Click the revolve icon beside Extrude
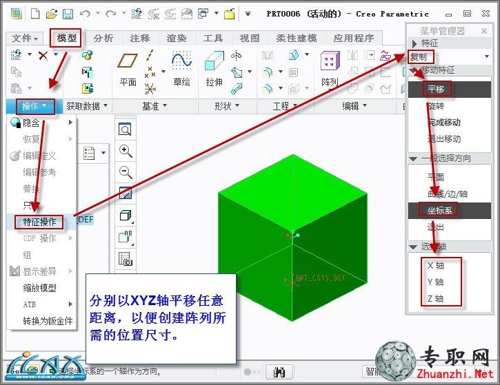This screenshot has width=500, height=385. (236, 55)
